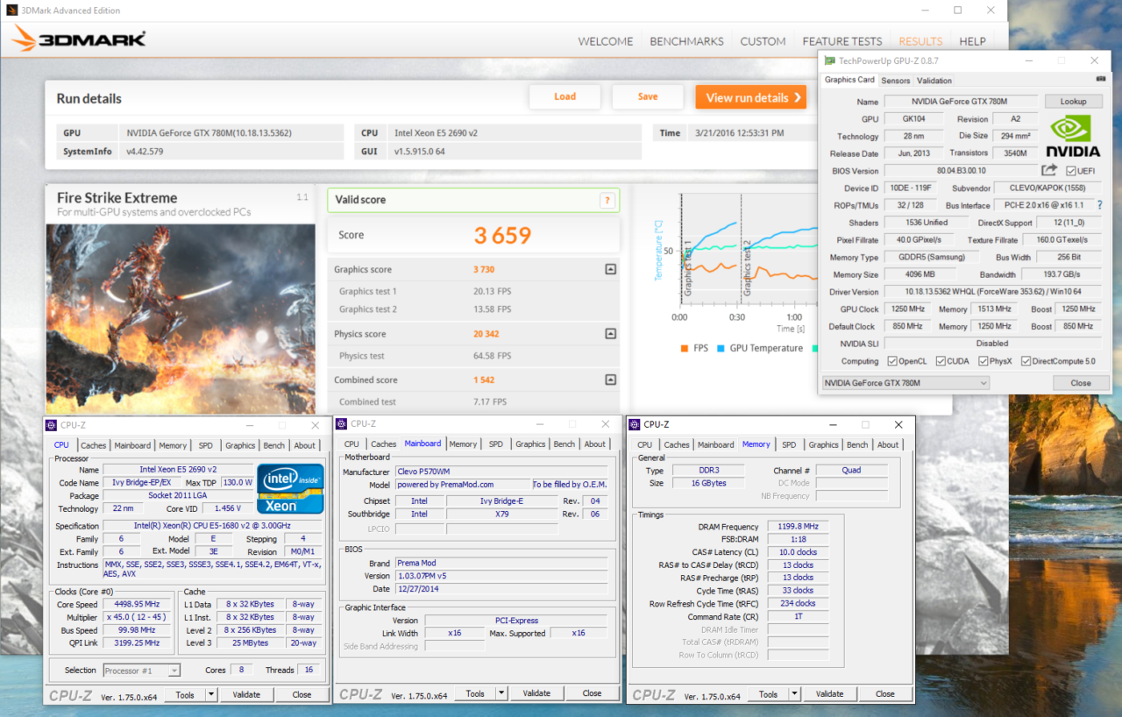Screen dimensions: 1122x717
Task: Open FEATURE TESTS in 3DMark
Action: point(842,41)
